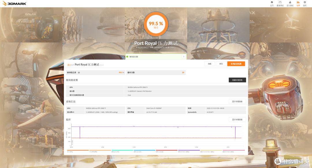Viewport: 312px width, 168px height.
Task: Toggle the GPU 负载 (%) red legend
Action: (x=167, y=151)
